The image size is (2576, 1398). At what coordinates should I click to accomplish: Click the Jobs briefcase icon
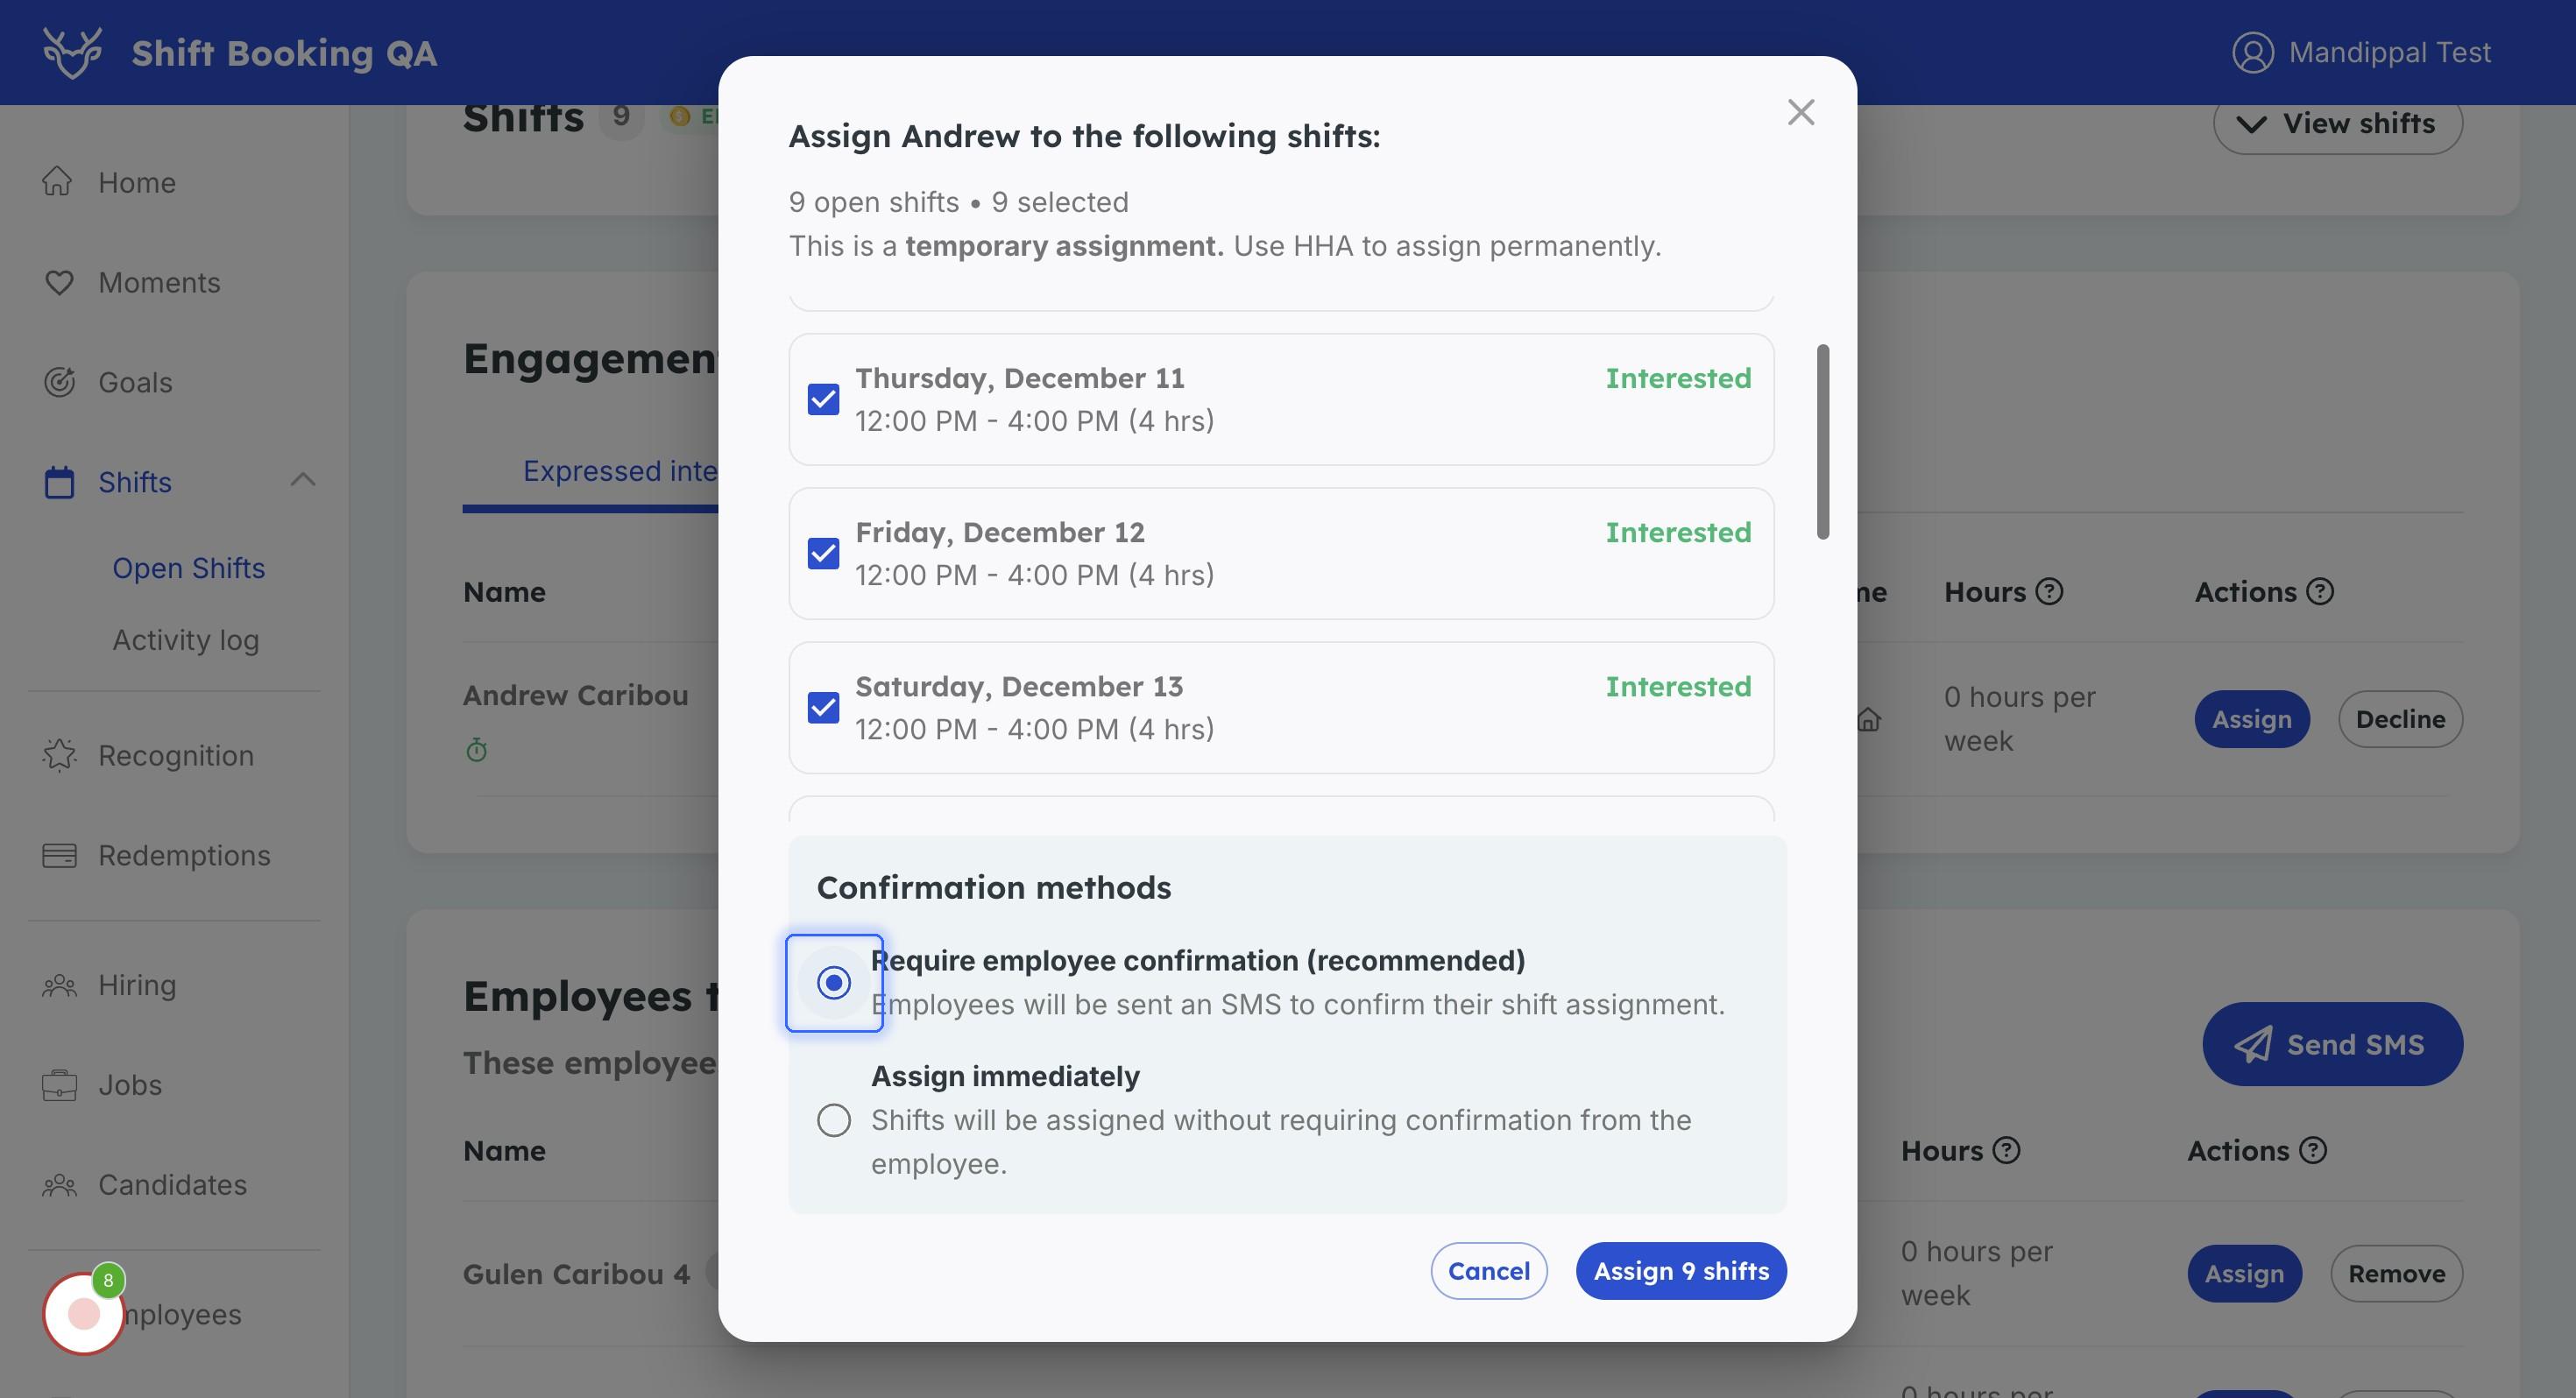click(x=59, y=1085)
